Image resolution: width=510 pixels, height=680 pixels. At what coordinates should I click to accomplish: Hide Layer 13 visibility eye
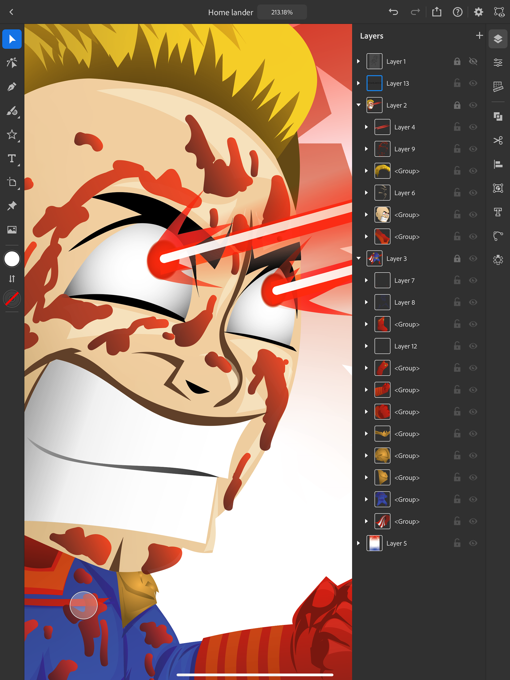tap(473, 83)
